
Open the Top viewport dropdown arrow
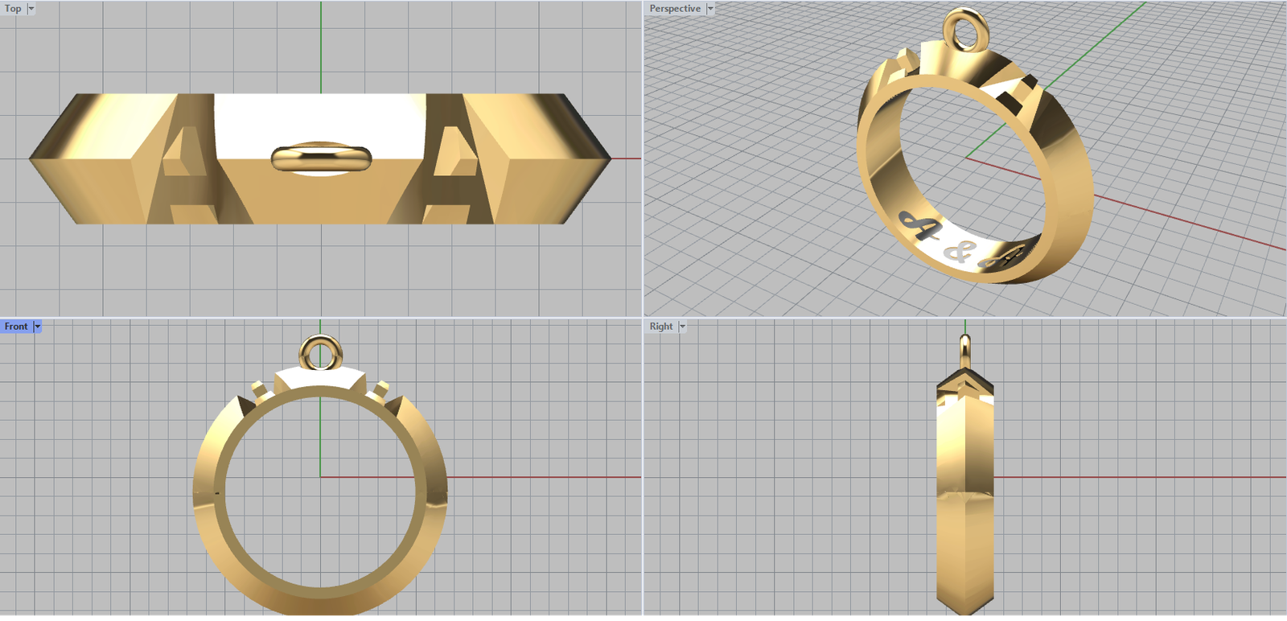31,9
